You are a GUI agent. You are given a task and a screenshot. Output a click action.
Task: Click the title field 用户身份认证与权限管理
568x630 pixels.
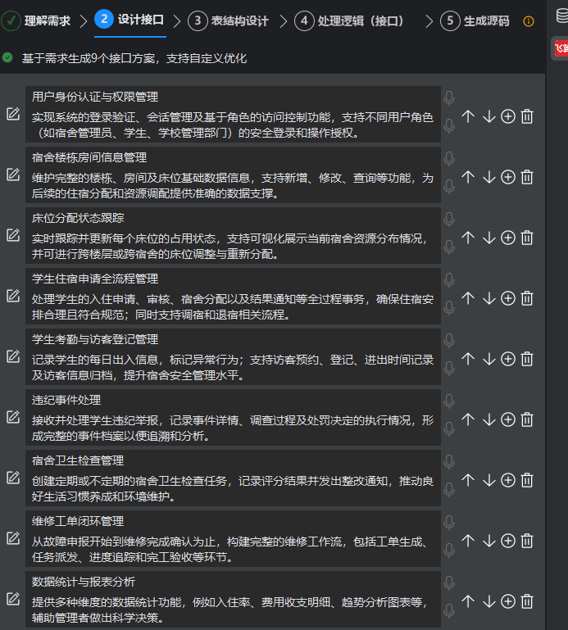[233, 97]
